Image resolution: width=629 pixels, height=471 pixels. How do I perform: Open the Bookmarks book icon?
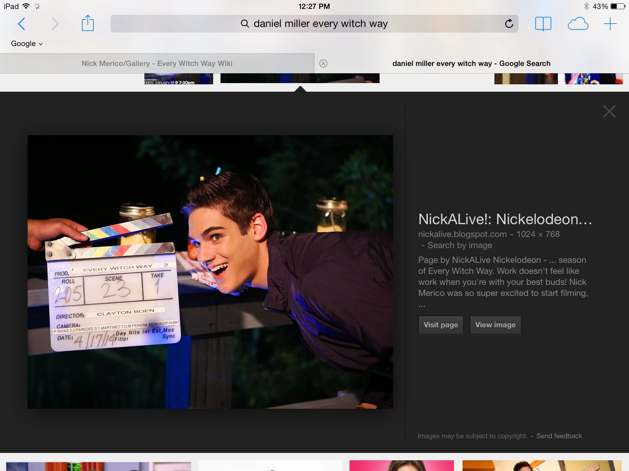543,24
